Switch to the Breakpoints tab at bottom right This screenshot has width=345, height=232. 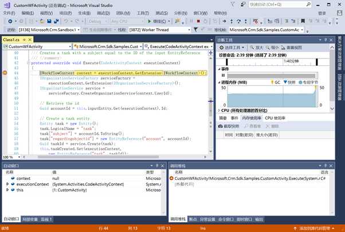(x=193, y=219)
